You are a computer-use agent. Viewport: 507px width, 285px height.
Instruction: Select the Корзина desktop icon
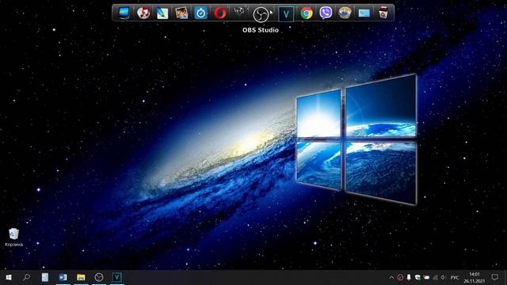click(x=13, y=237)
